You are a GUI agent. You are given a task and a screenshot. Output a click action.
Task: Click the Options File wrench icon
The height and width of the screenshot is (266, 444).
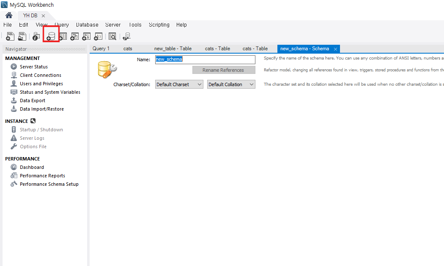coord(14,147)
